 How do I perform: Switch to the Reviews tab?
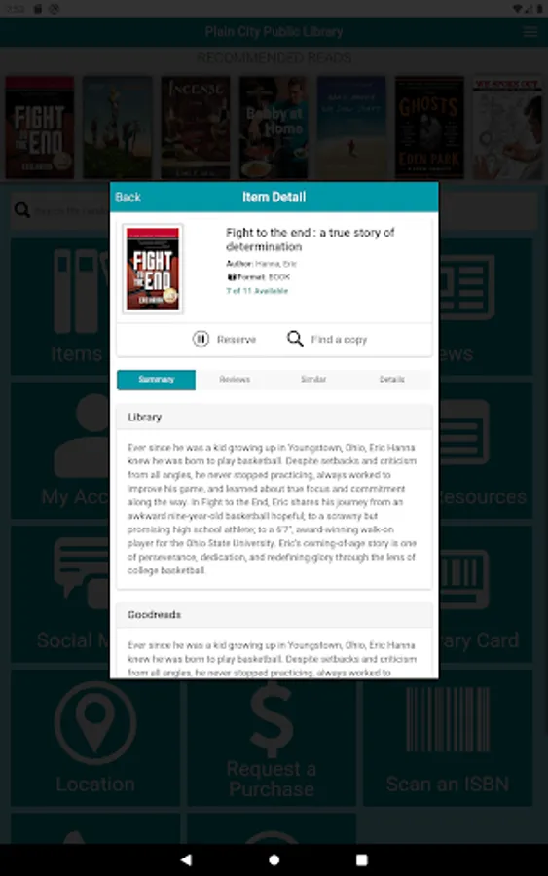click(x=235, y=380)
